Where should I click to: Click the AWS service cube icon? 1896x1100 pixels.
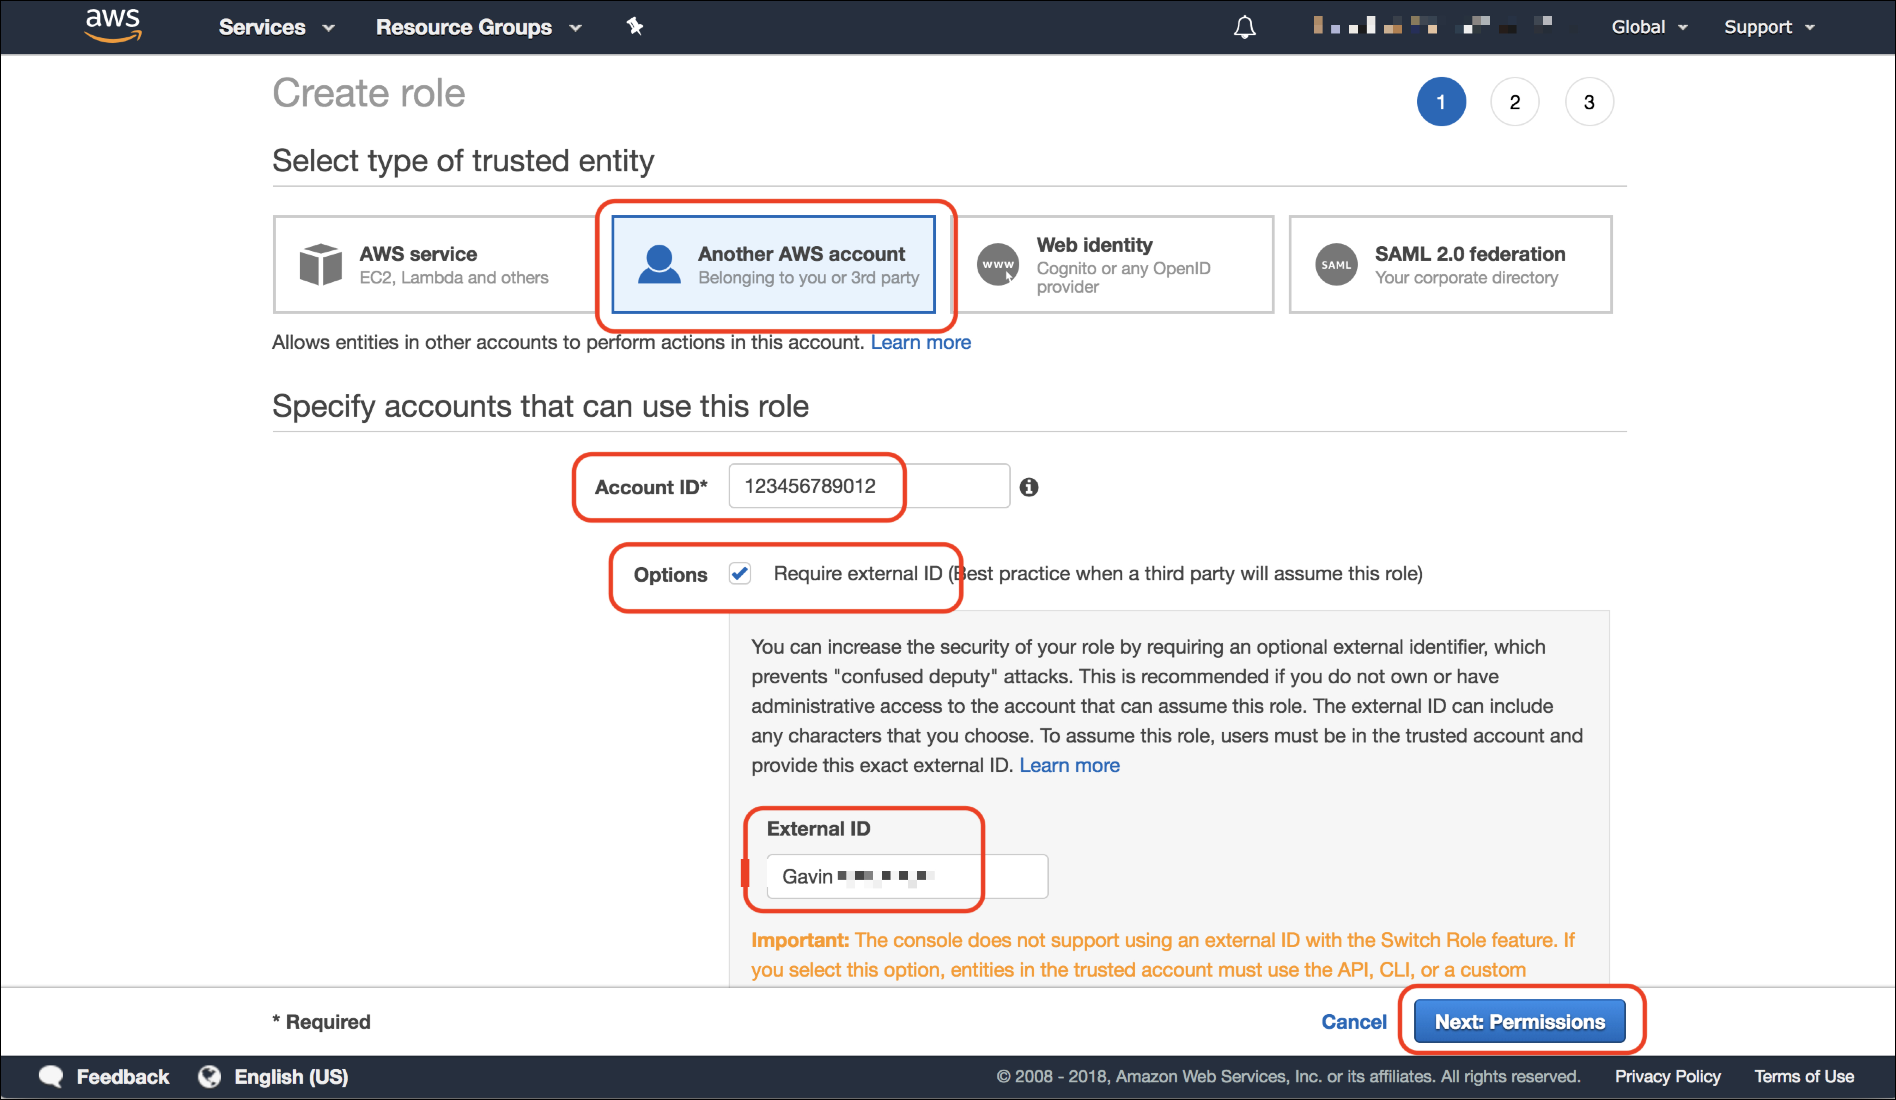321,264
